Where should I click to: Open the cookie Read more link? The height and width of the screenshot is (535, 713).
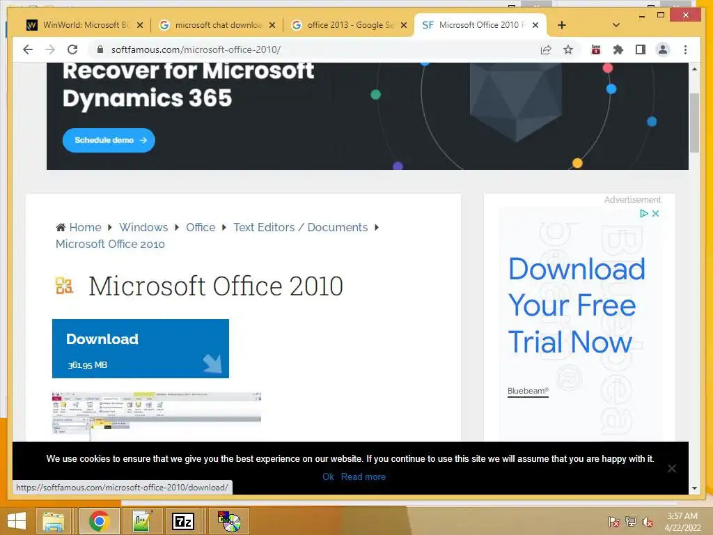363,476
